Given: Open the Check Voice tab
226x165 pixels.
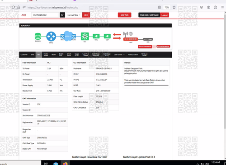Looking at the screenshot, I should point(69,55).
